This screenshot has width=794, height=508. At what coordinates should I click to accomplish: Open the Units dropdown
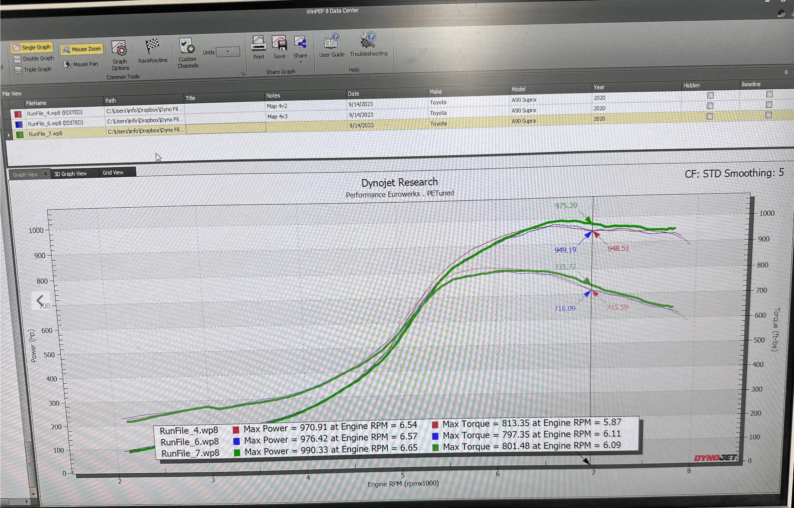coord(228,52)
